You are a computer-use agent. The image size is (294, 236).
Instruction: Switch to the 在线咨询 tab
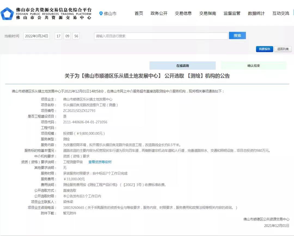pos(182,66)
